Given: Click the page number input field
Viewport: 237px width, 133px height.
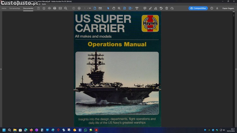Looking at the screenshot, I should click(x=85, y=8).
